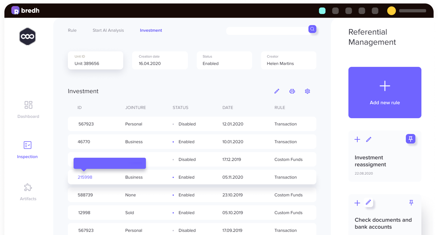Click inside the search input field
Screen dimensions: 438x235
pos(267,31)
